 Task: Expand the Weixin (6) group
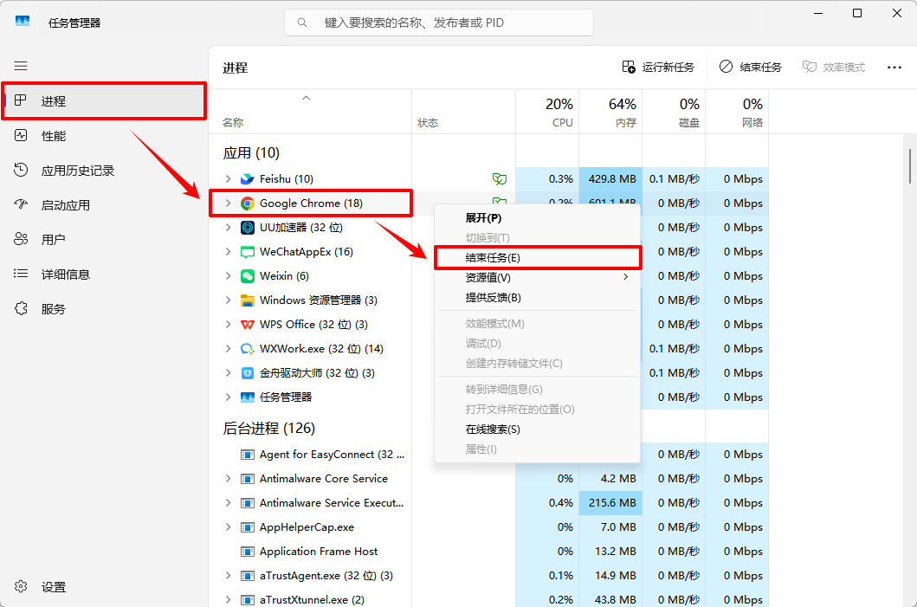click(x=228, y=276)
